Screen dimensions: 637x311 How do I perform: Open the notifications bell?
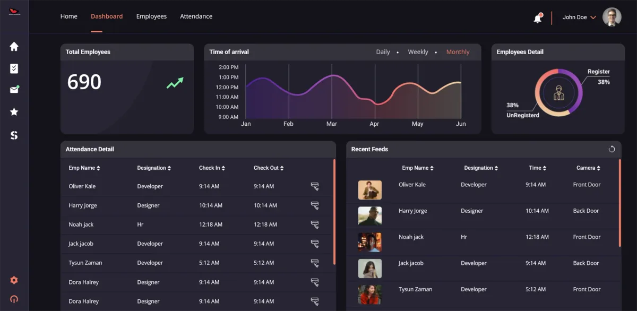(538, 18)
